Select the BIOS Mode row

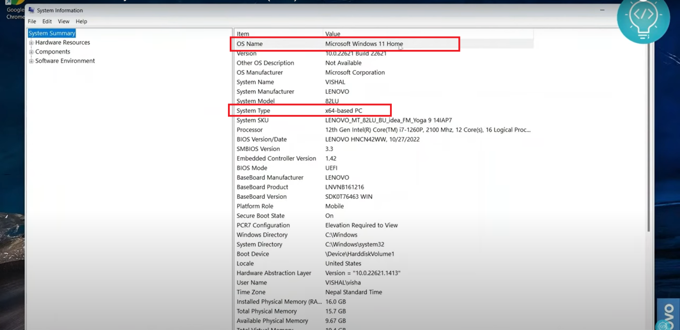(x=252, y=168)
